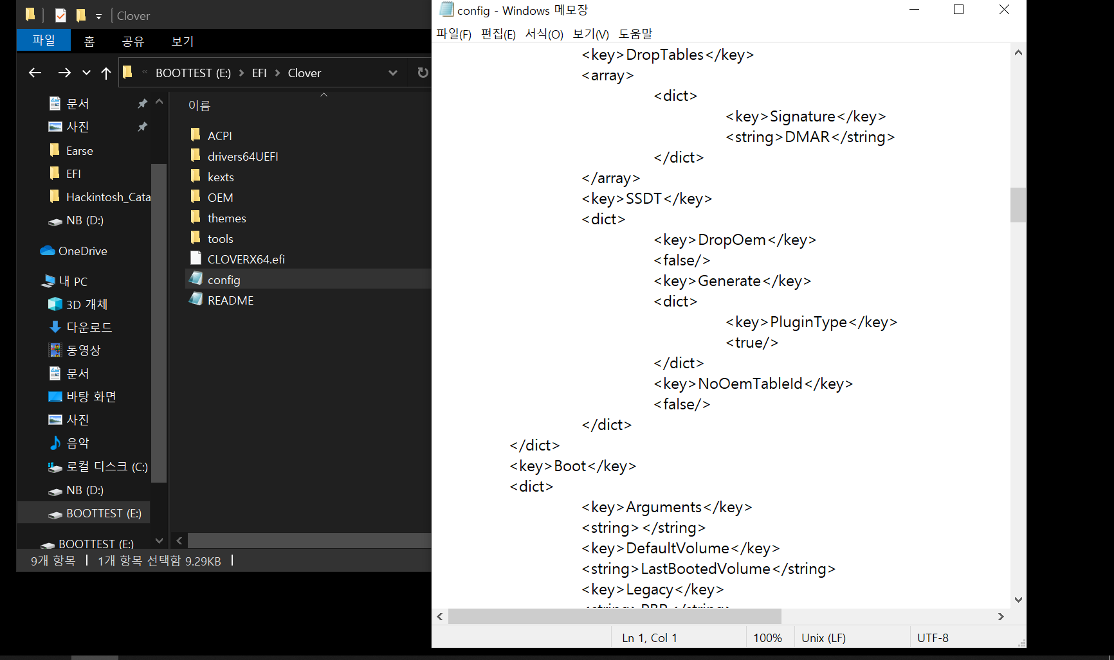Image resolution: width=1114 pixels, height=660 pixels.
Task: Open Notepad 도움말 menu
Action: point(635,34)
